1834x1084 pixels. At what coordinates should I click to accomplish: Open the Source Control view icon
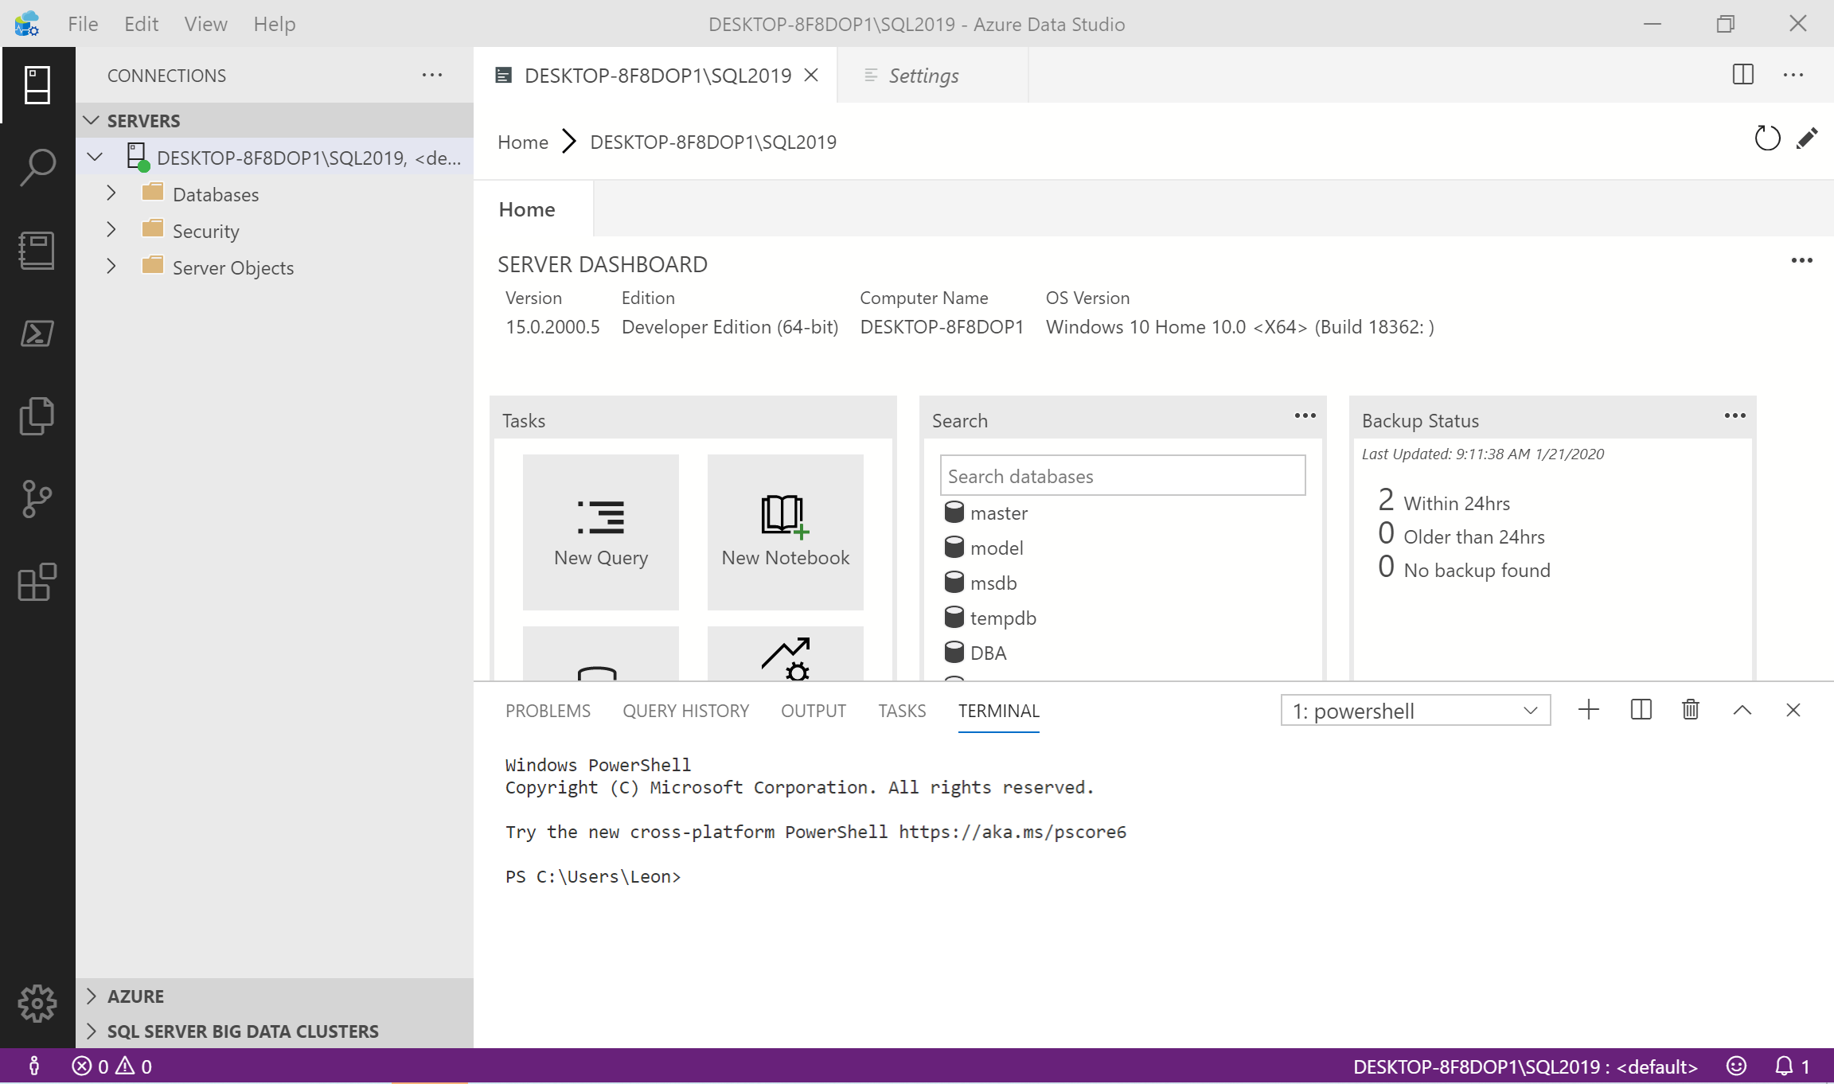(37, 499)
